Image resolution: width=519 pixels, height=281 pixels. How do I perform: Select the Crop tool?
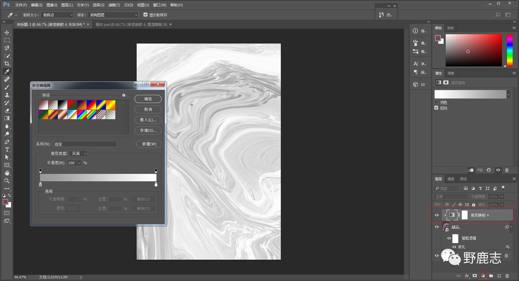coord(7,64)
